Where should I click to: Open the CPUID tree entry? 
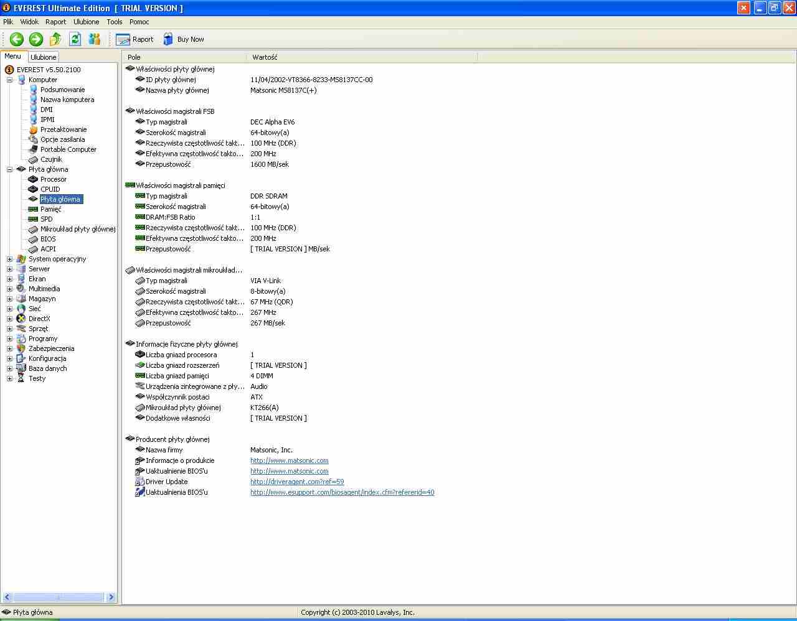50,189
